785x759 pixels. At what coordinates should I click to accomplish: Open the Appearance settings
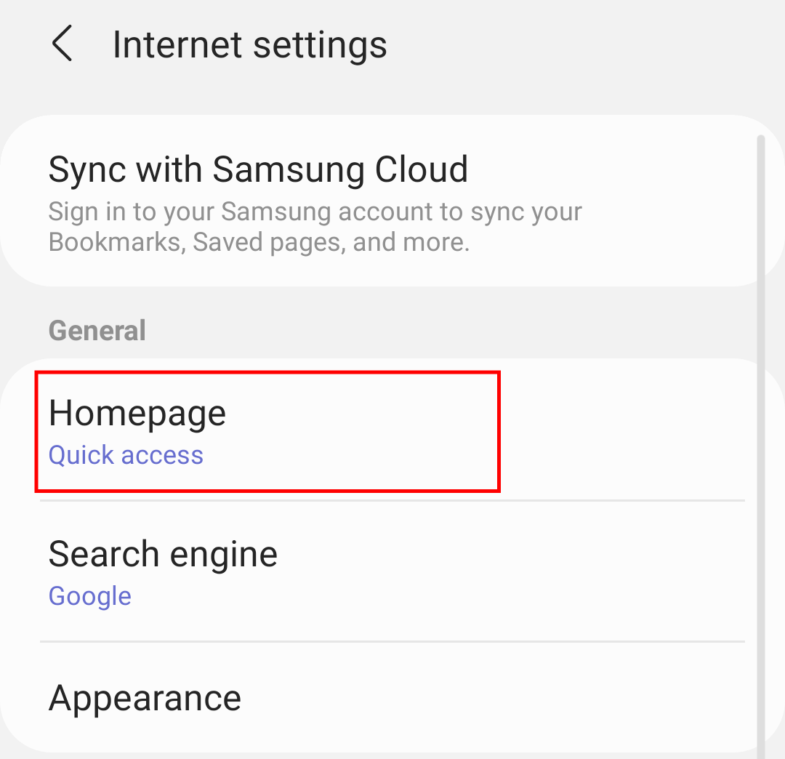coord(145,697)
